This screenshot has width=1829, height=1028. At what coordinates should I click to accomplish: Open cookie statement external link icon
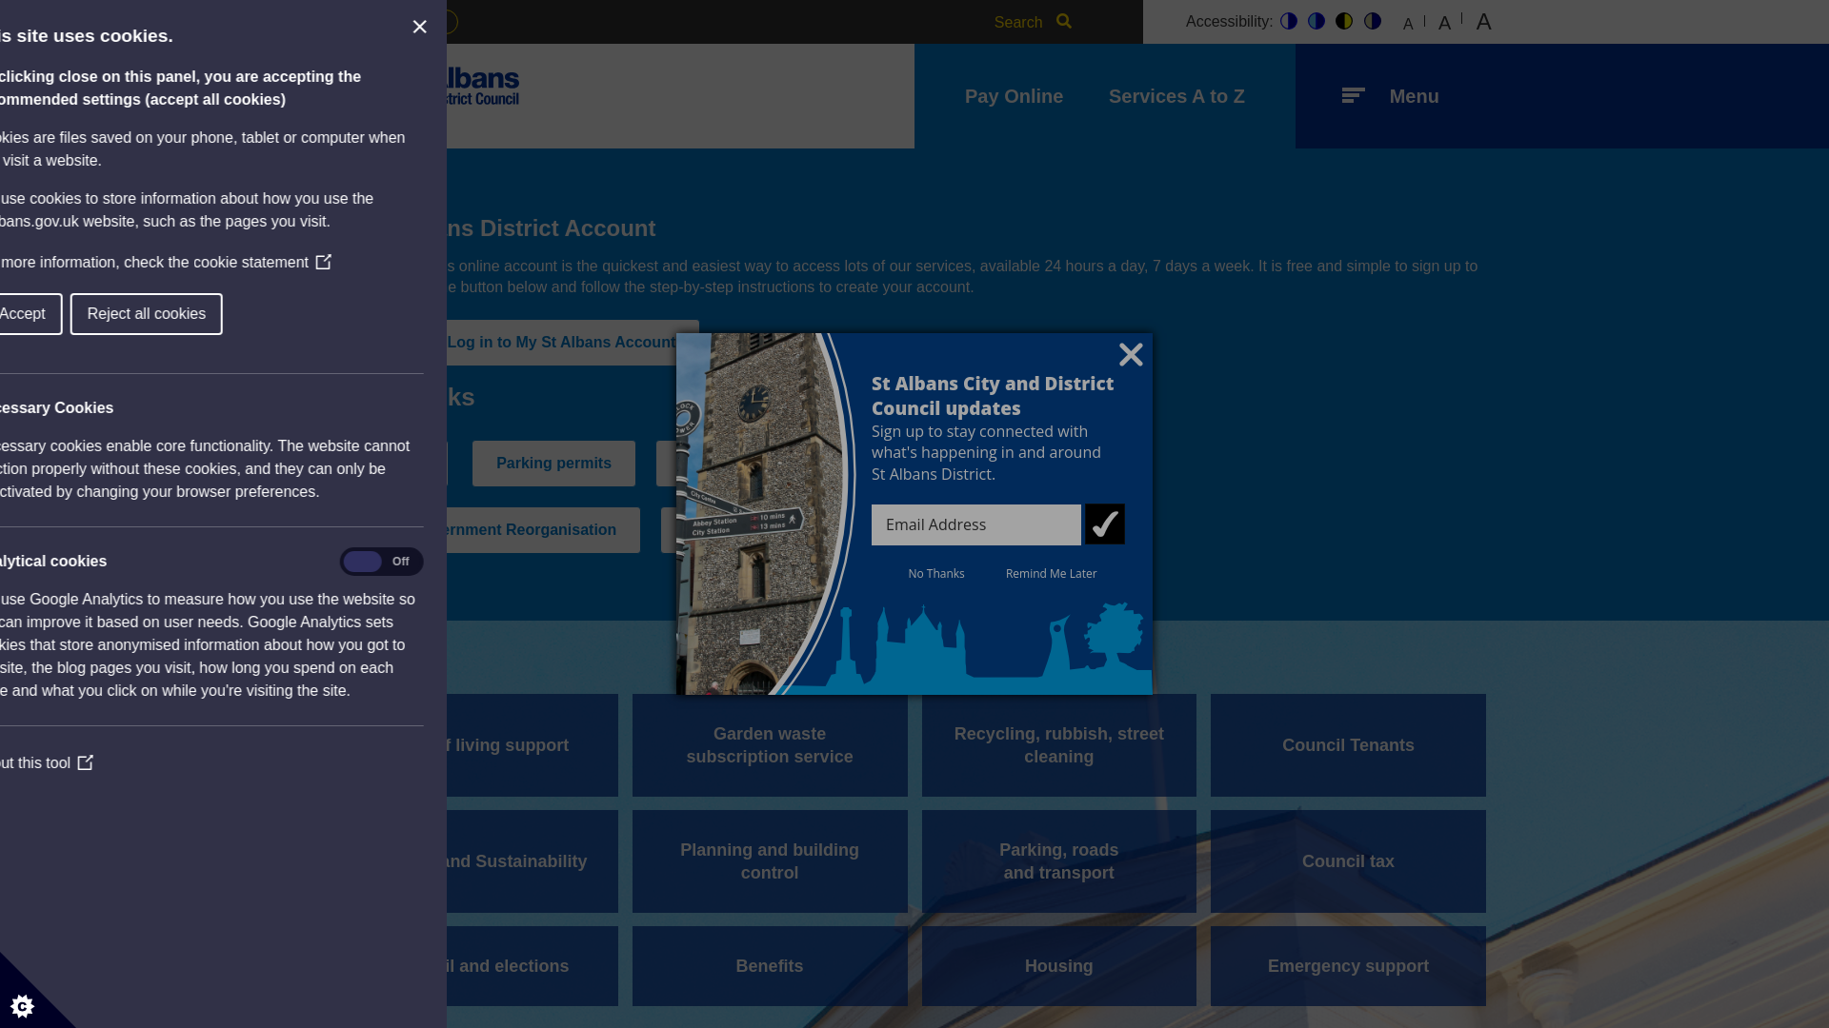[x=323, y=262]
